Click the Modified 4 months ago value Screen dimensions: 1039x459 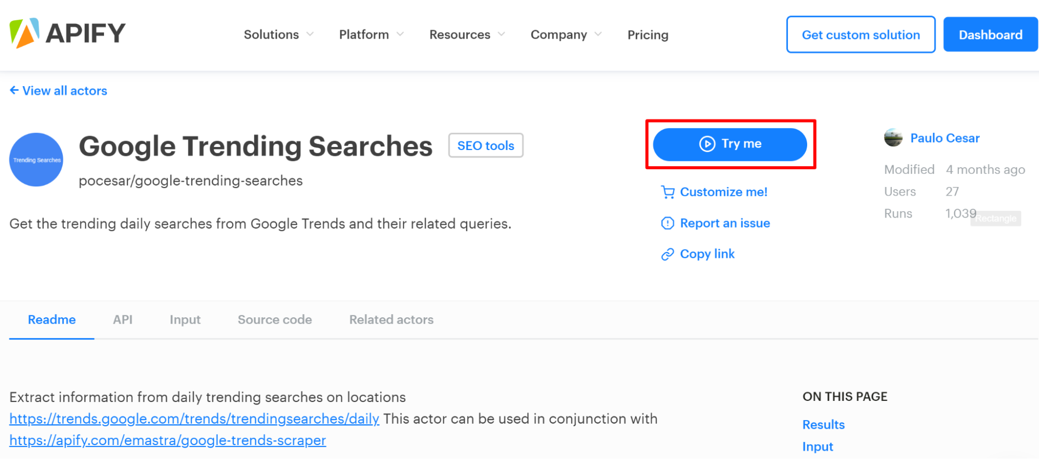tap(985, 170)
